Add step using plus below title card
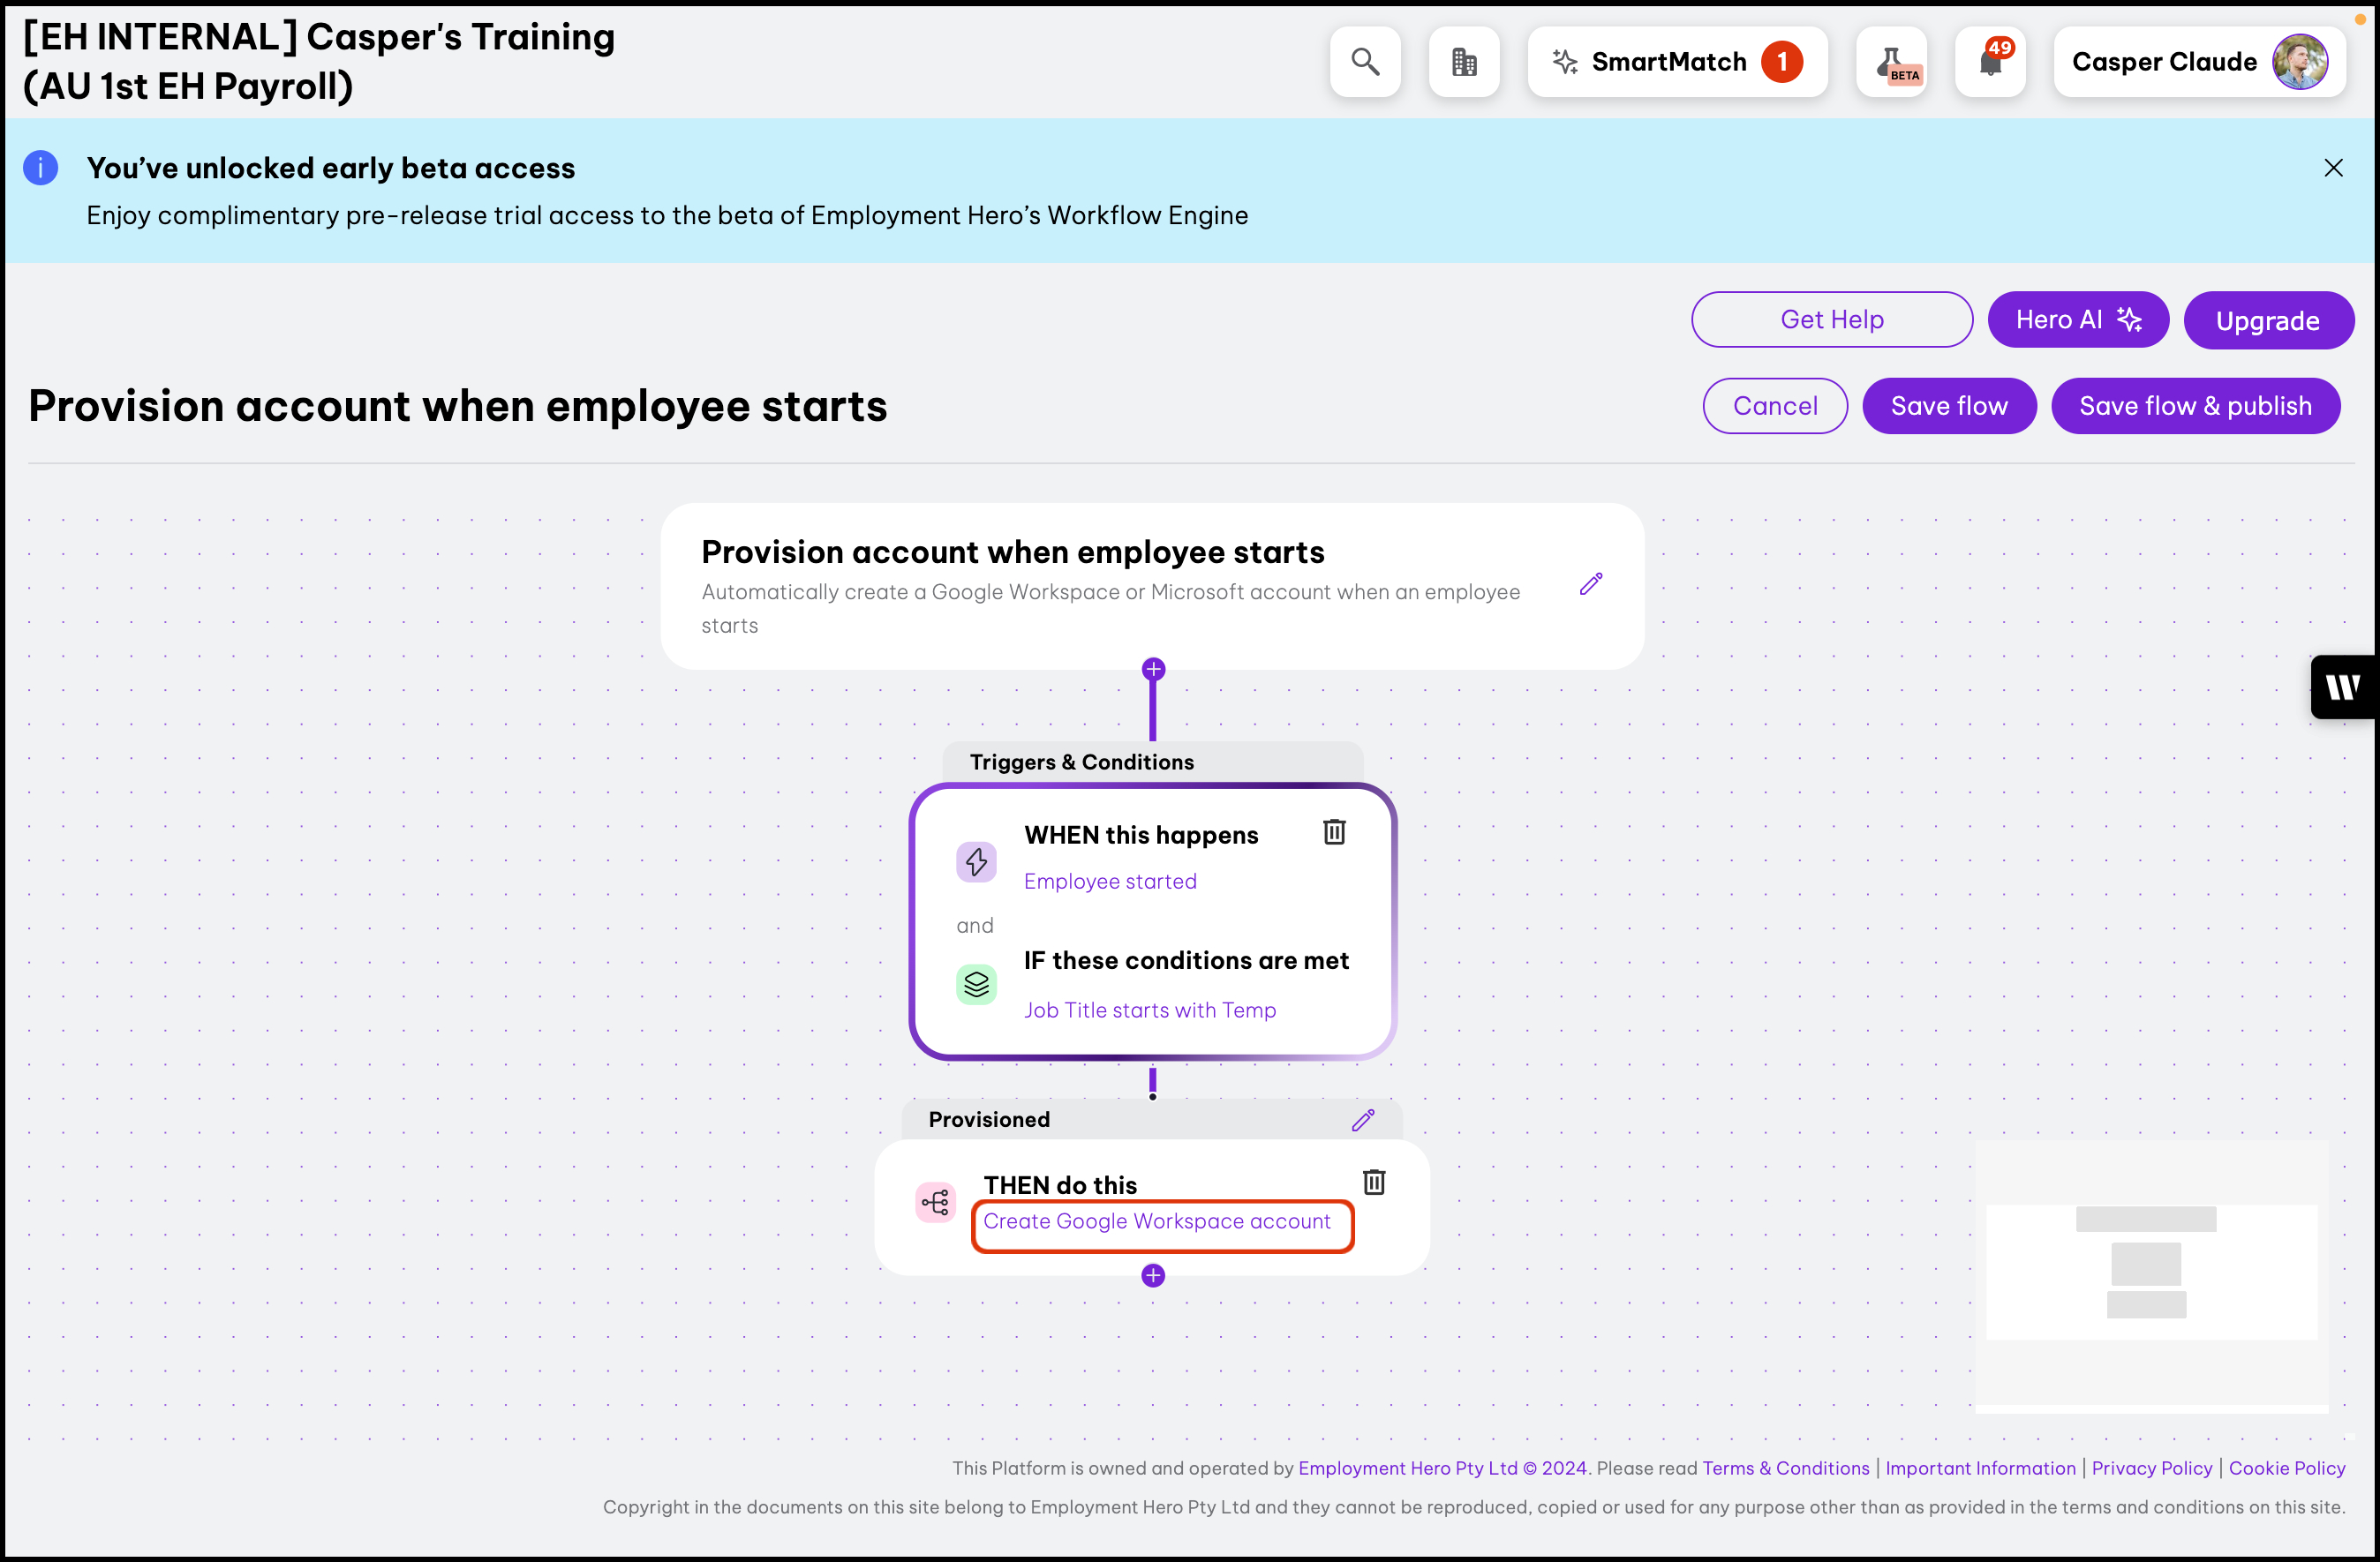The image size is (2380, 1562). [1153, 669]
